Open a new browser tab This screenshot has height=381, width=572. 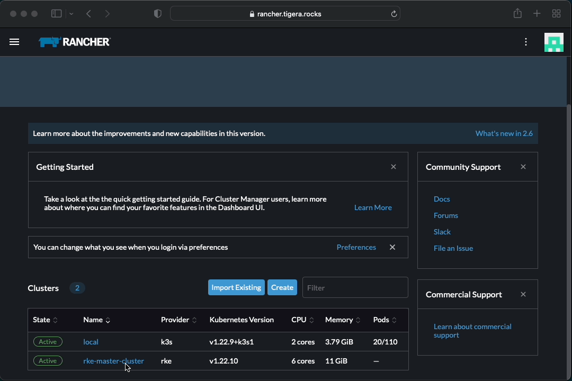pos(537,14)
